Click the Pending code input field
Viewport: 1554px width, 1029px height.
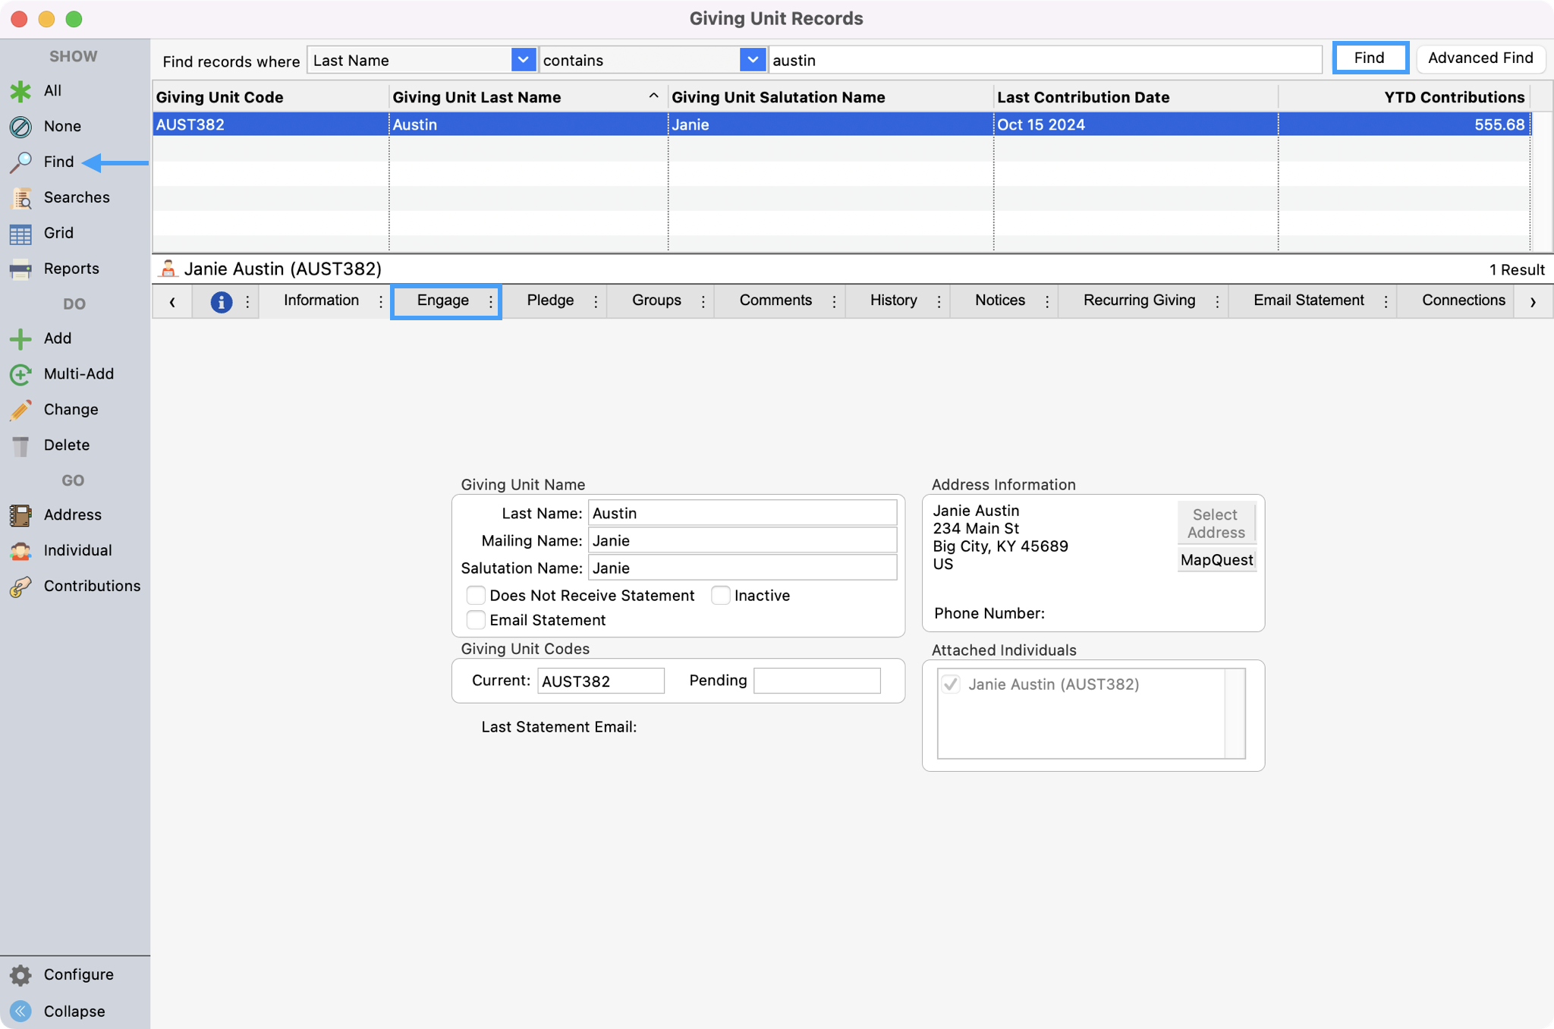[x=816, y=681]
